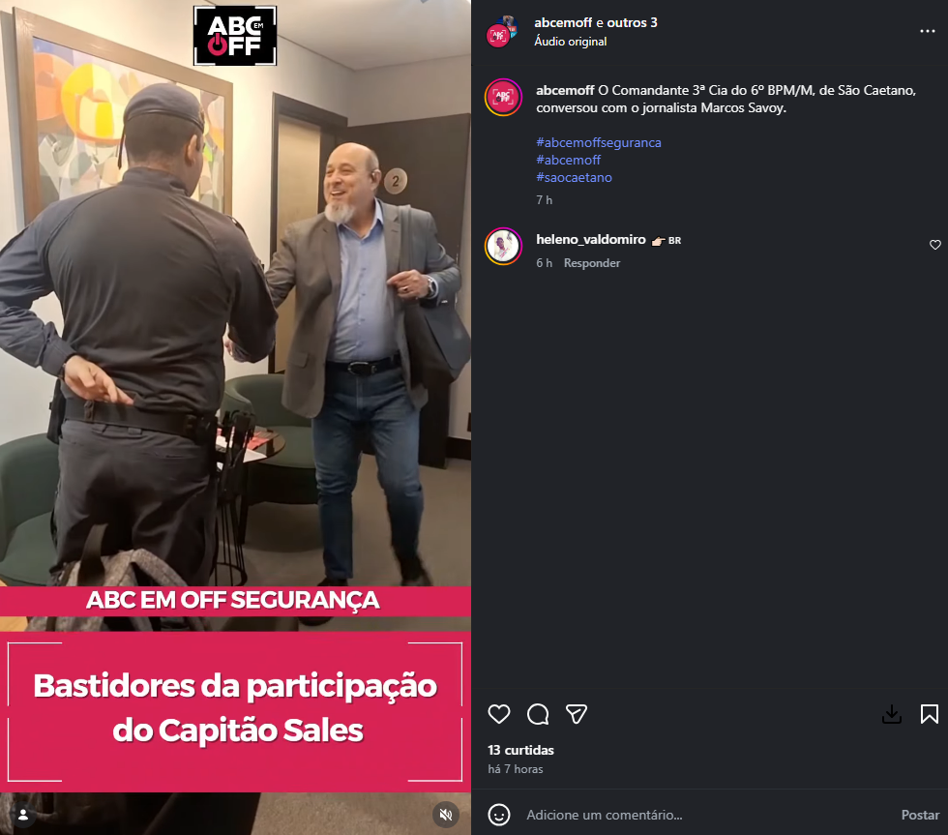Viewport: 948px width, 835px height.
Task: Open the #saocaetano hashtag
Action: click(574, 178)
